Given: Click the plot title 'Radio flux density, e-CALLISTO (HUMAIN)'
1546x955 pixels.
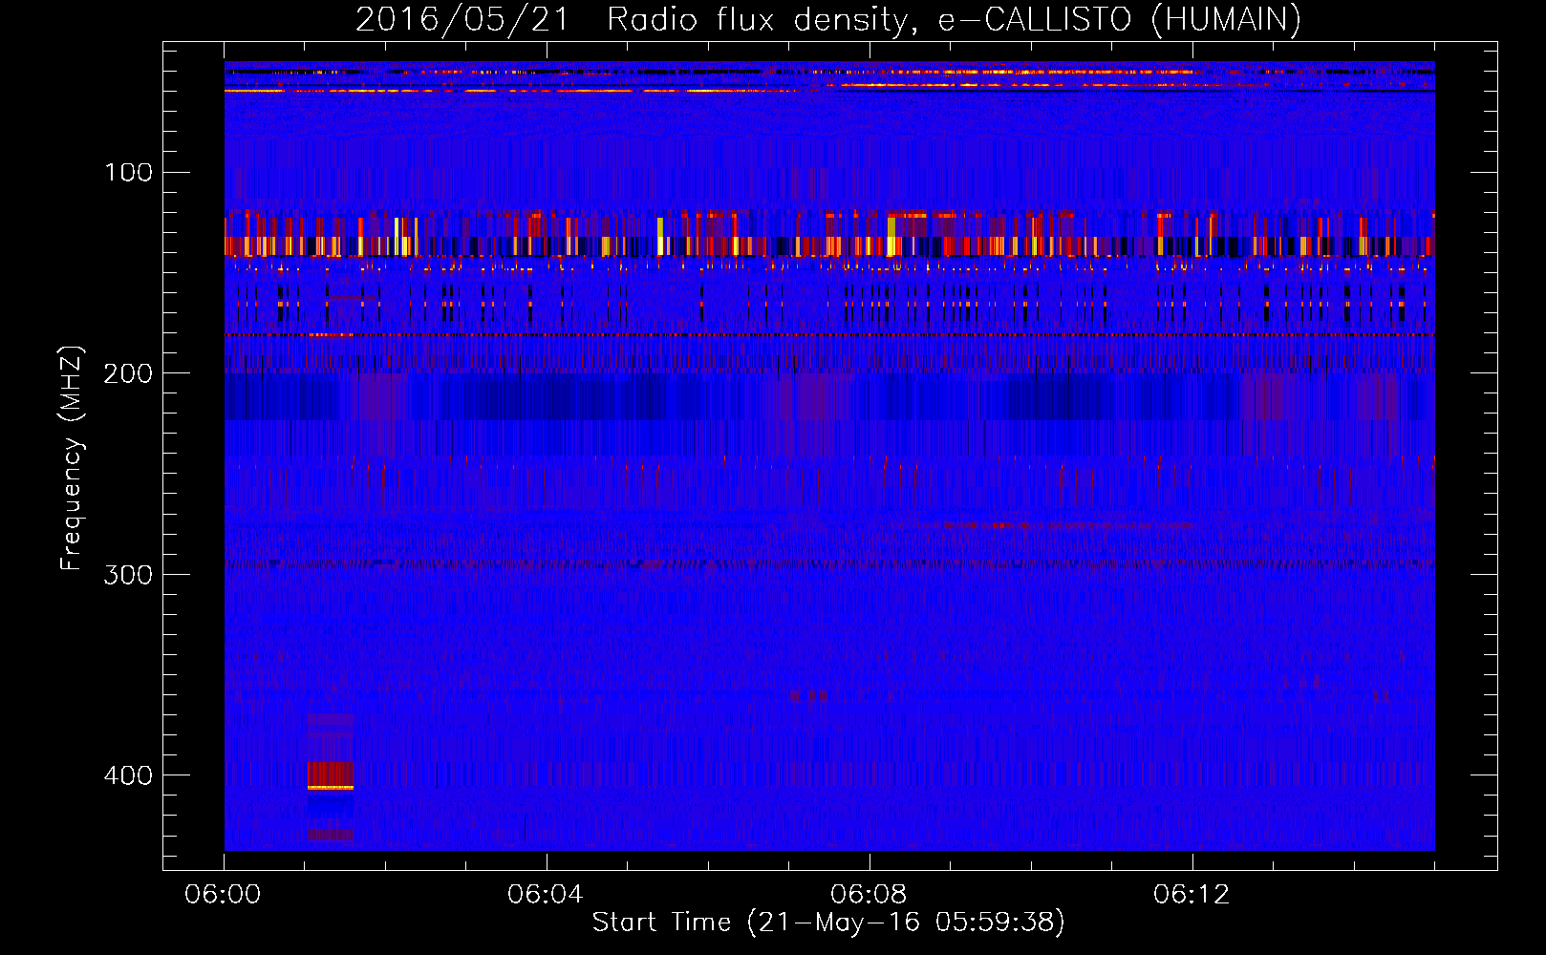Looking at the screenshot, I should 954,20.
